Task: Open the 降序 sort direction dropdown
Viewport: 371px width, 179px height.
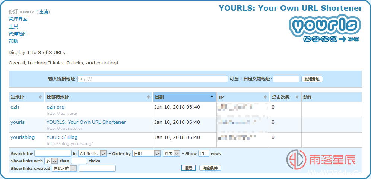Action: tap(172, 153)
